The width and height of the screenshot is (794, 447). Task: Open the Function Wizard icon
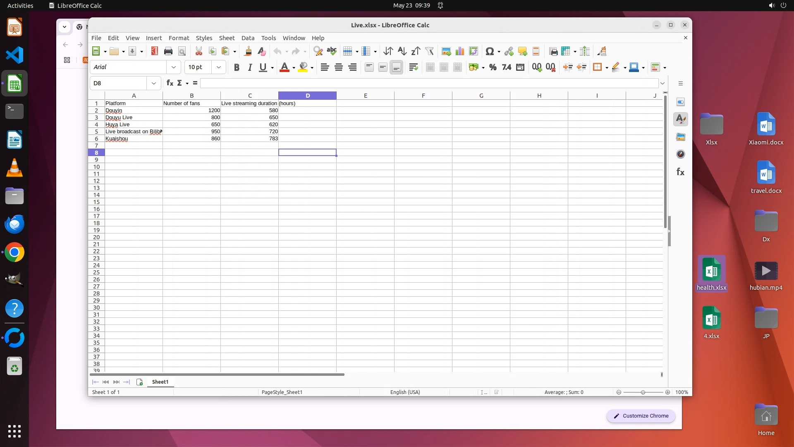170,83
